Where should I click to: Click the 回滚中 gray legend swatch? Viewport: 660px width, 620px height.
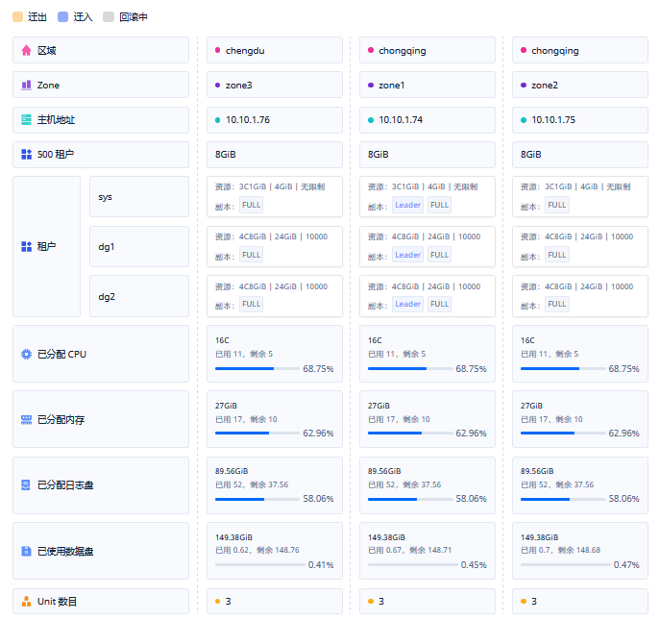109,16
